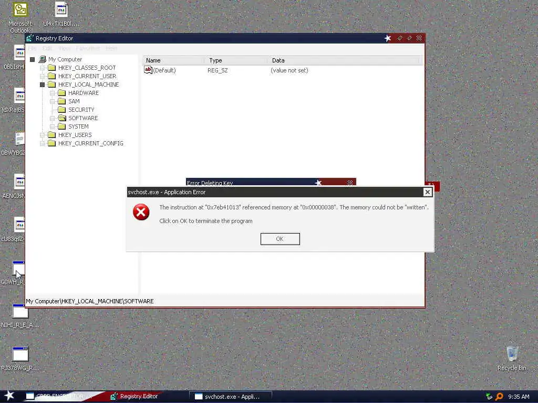Screen dimensions: 538x403
Task: Sort by the Name column header
Action: 174,60
